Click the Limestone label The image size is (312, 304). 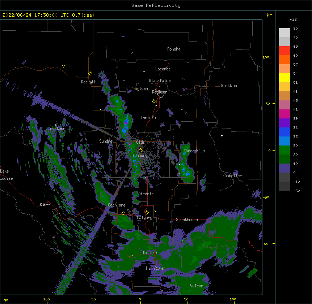(x=55, y=129)
